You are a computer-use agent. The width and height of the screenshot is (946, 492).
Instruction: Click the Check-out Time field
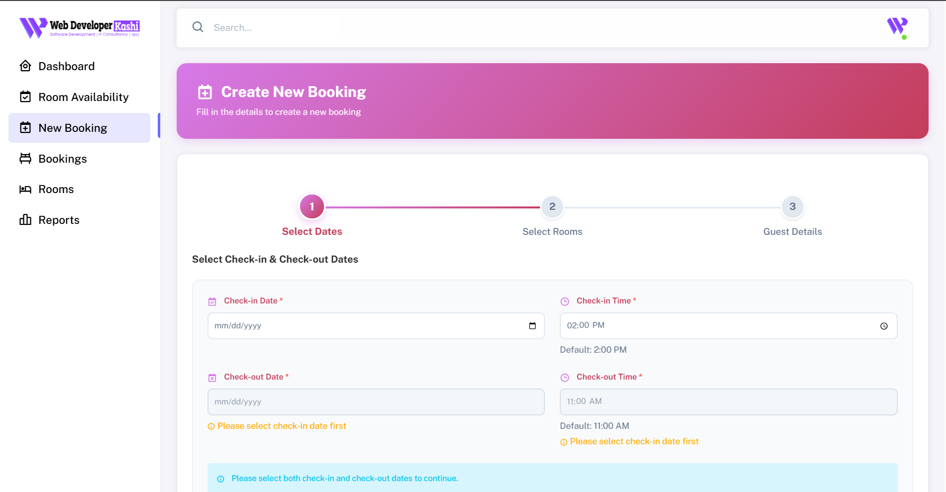[728, 402]
